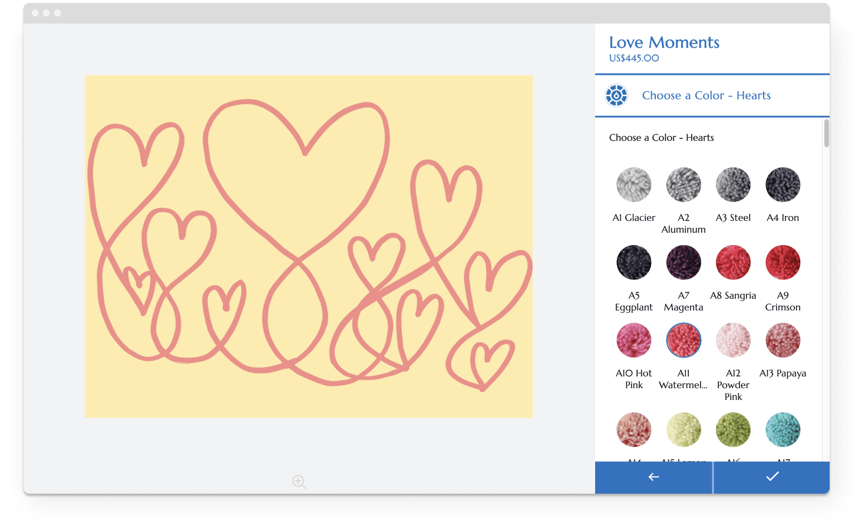Screen dimensions: 865x529
Task: Click the A11 Watermel... label text
Action: pyautogui.click(x=684, y=379)
